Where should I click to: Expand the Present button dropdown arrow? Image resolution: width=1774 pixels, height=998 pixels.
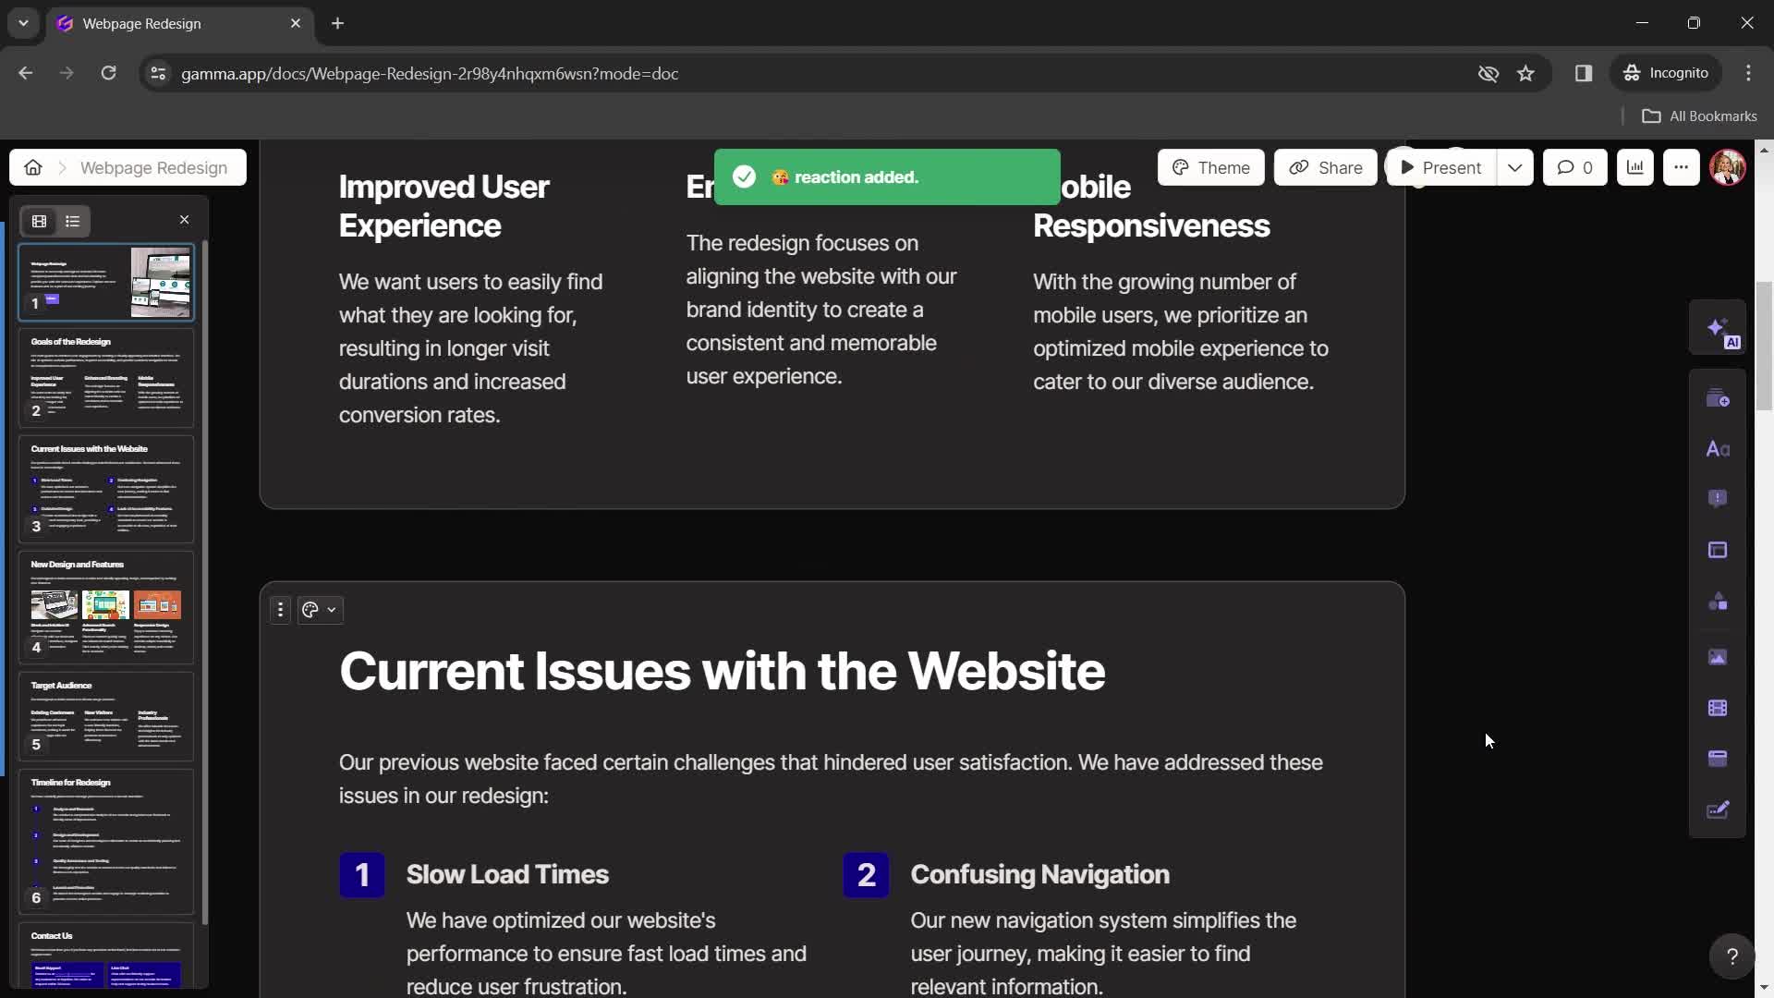tap(1514, 167)
